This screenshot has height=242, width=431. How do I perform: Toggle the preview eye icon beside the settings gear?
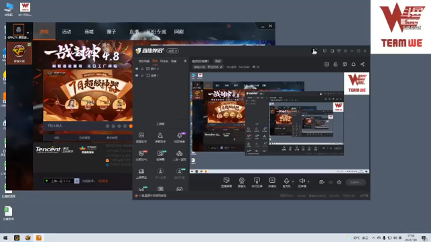[x=331, y=182]
